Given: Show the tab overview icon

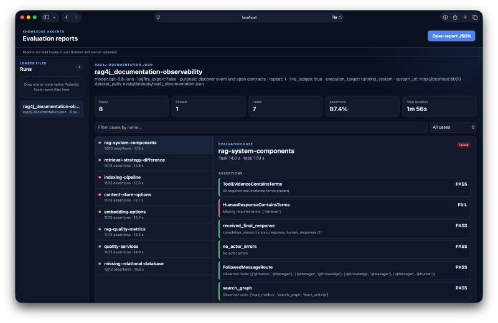Looking at the screenshot, I should point(475,17).
